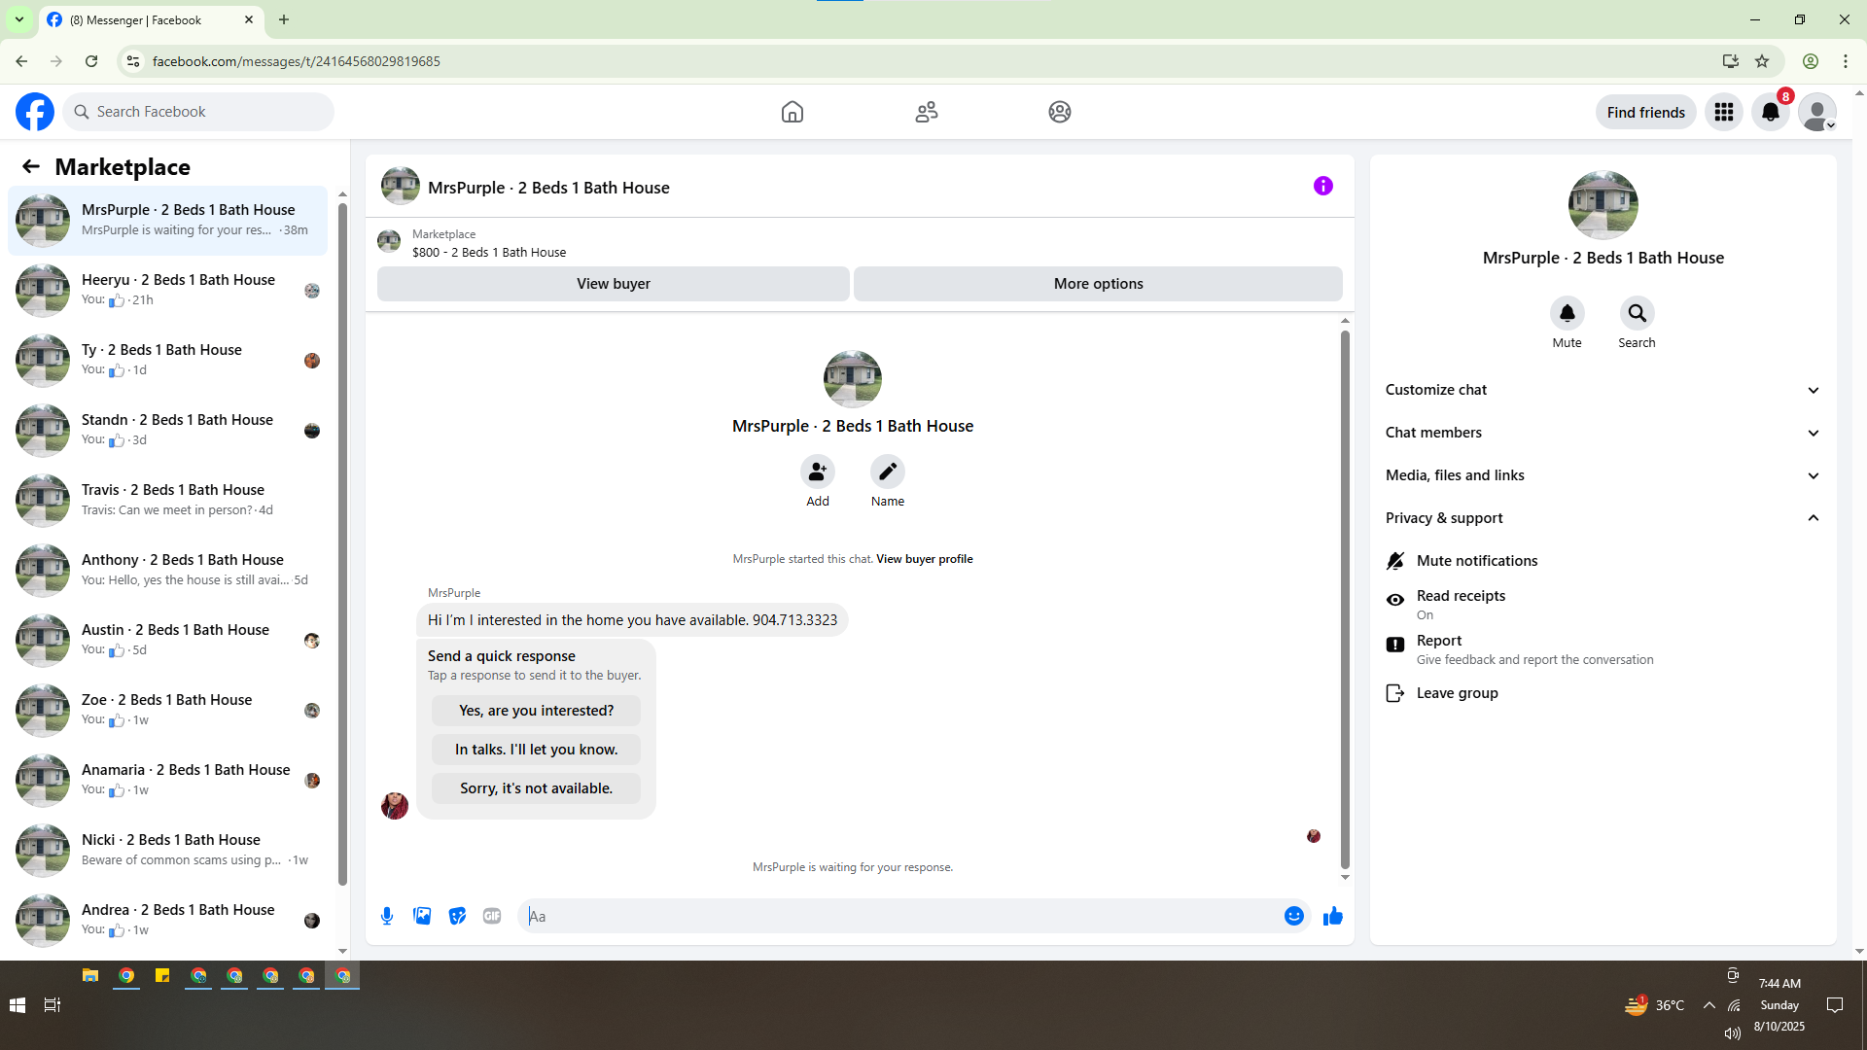
Task: Open Travis's 2 Beds 1 Bath House chat
Action: point(171,500)
